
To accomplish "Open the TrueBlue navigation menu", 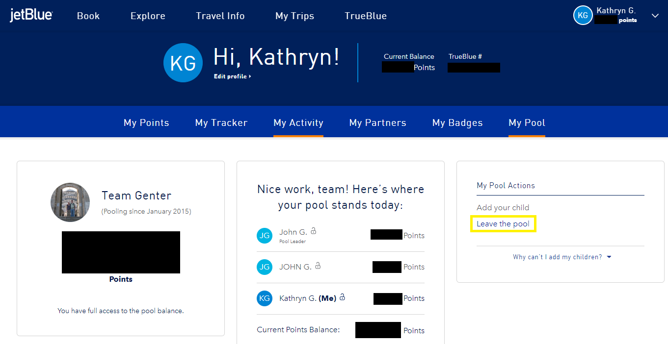I will tap(366, 16).
